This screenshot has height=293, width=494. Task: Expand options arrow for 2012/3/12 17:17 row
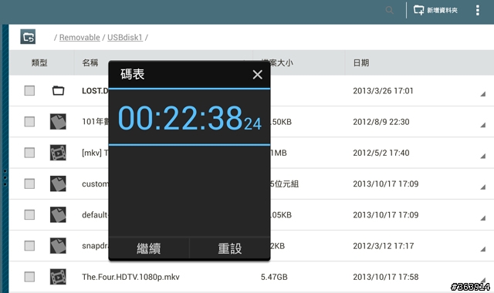click(x=482, y=249)
